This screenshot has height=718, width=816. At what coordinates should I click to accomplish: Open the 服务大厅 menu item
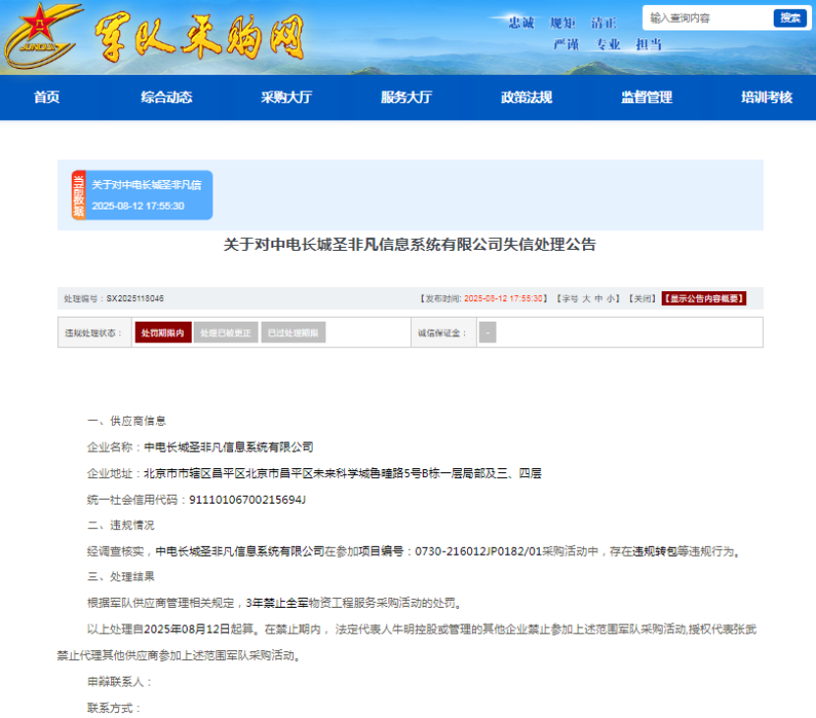pos(406,97)
